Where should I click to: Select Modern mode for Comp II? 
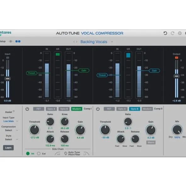(147, 109)
